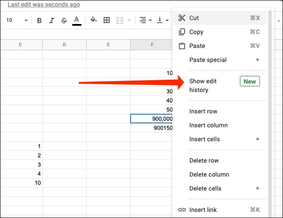
Task: Click Show edit history option
Action: 203,85
